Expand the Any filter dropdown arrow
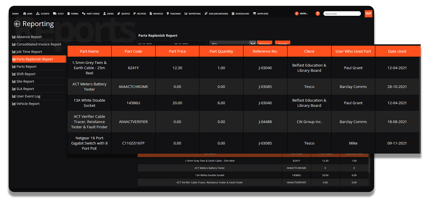The height and width of the screenshot is (204, 431). [253, 43]
